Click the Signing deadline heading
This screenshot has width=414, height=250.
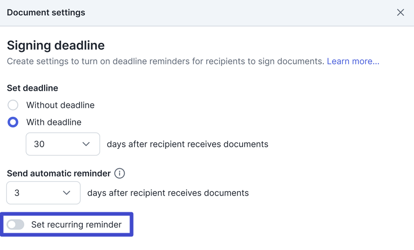tap(56, 45)
